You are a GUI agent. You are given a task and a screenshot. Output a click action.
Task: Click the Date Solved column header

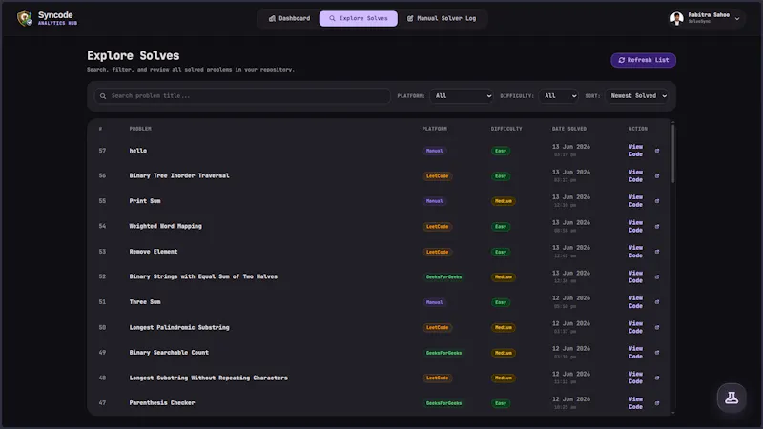[x=568, y=129]
